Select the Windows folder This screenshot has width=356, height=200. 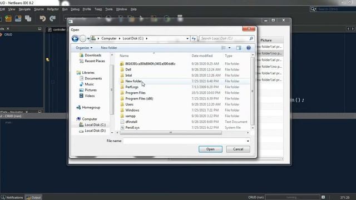point(132,110)
